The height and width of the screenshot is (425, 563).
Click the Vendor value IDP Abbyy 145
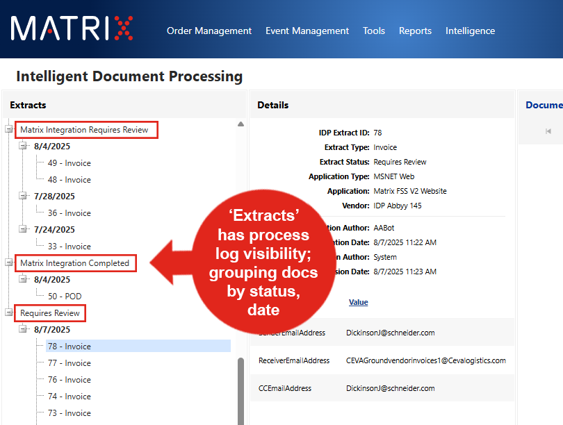pyautogui.click(x=398, y=206)
